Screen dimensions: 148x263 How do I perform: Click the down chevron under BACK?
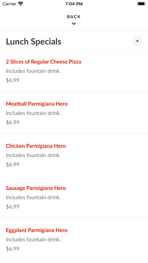pos(74,24)
